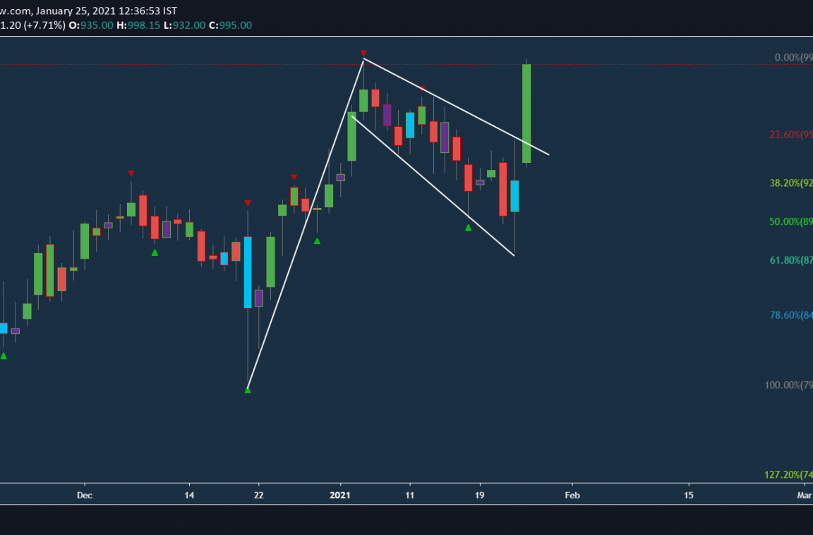Click the green buy triangle near the January 18 candle
Screen dimensions: 813x535
467,227
